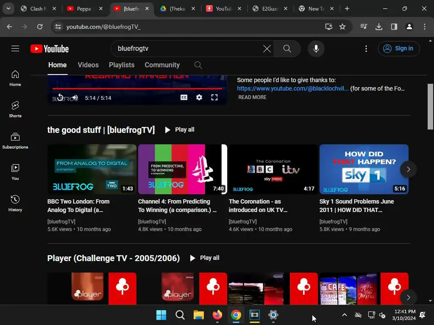Submit search with the magnifier button
434x325 pixels.
[x=287, y=49]
